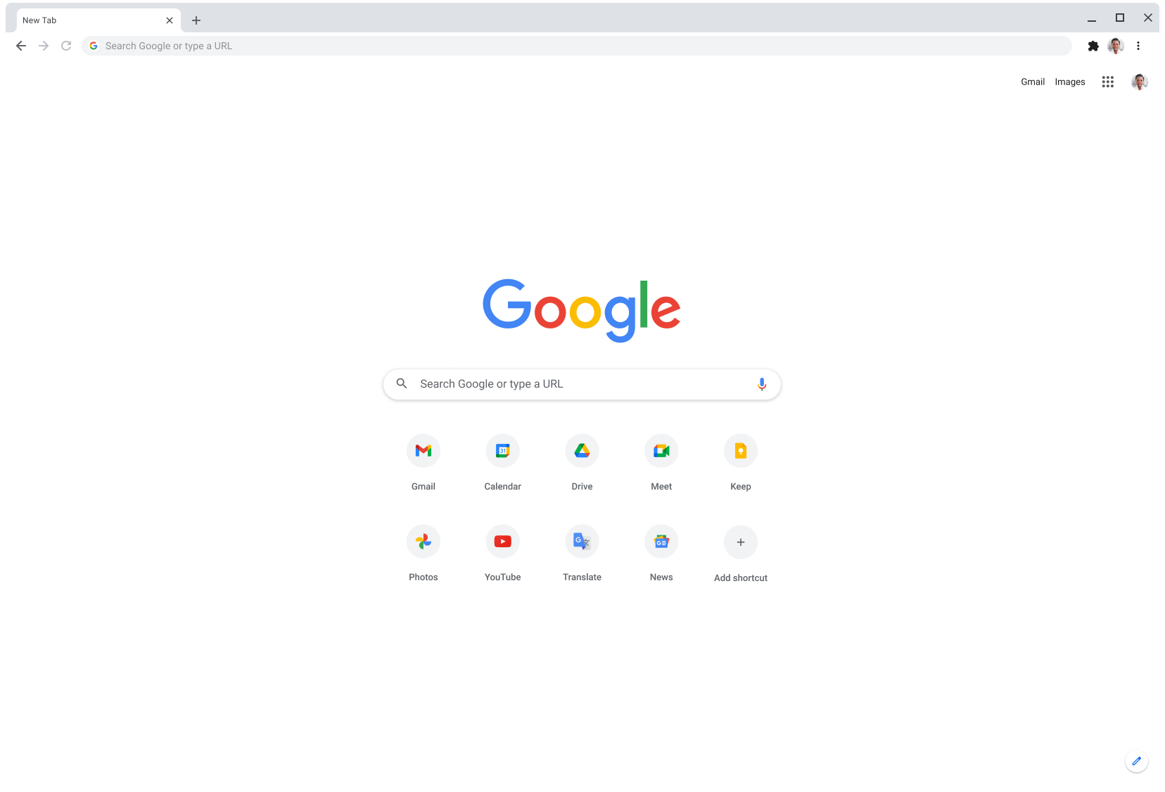Click the Images link

1069,82
